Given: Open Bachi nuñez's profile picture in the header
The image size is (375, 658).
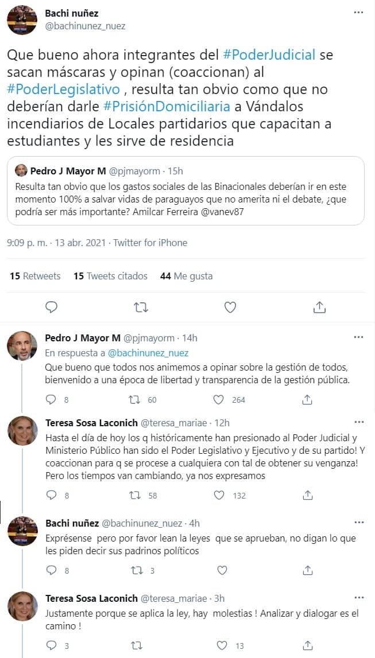Looking at the screenshot, I should tap(22, 19).
